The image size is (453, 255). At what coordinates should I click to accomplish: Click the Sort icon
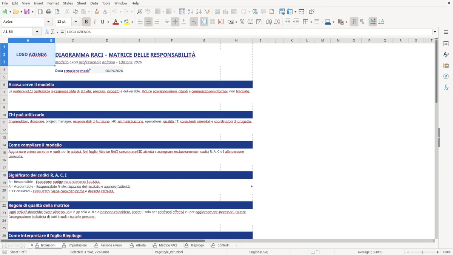182,12
